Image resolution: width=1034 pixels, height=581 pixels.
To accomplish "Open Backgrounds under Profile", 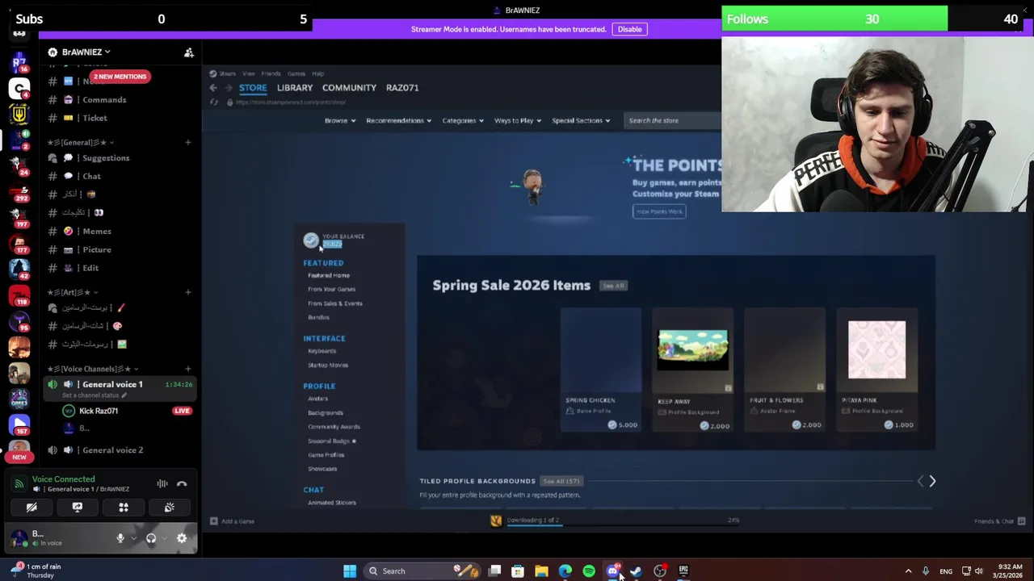I will coord(326,412).
